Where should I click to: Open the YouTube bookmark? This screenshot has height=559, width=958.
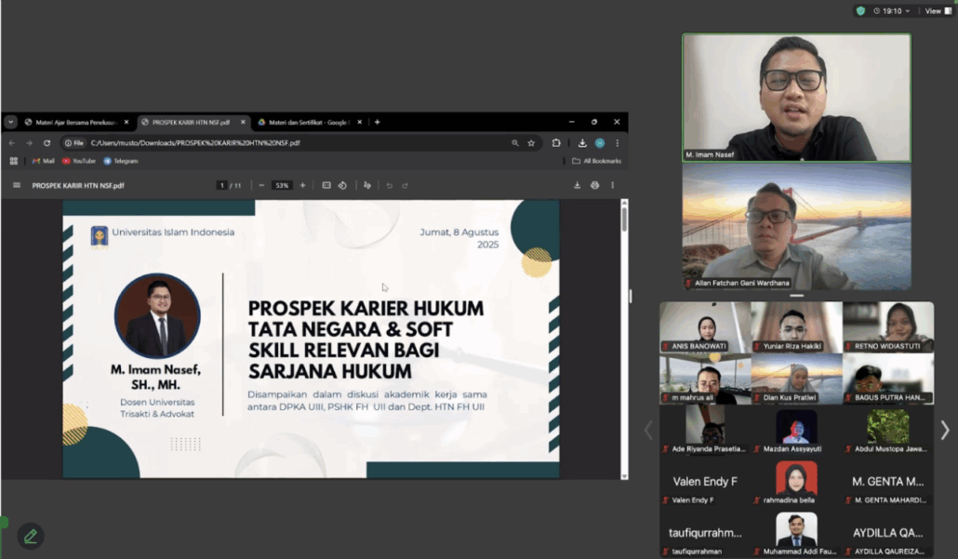pyautogui.click(x=79, y=161)
